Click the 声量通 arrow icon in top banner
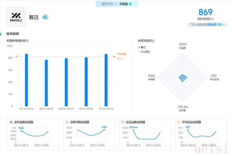Viewport: 232px width, 156px height. 130,4
